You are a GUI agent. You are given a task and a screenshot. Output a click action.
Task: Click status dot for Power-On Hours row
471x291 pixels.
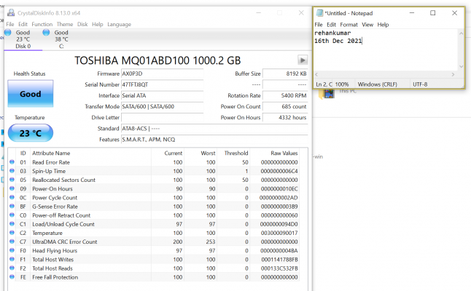[12, 188]
